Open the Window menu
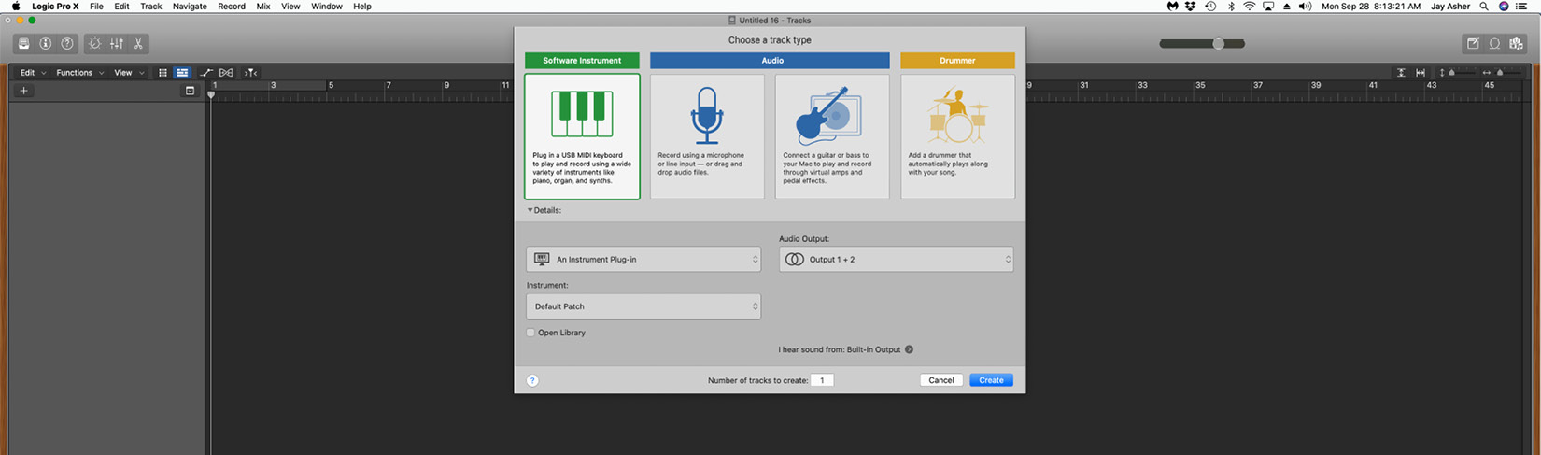Screen dimensions: 1541x455 click(327, 7)
